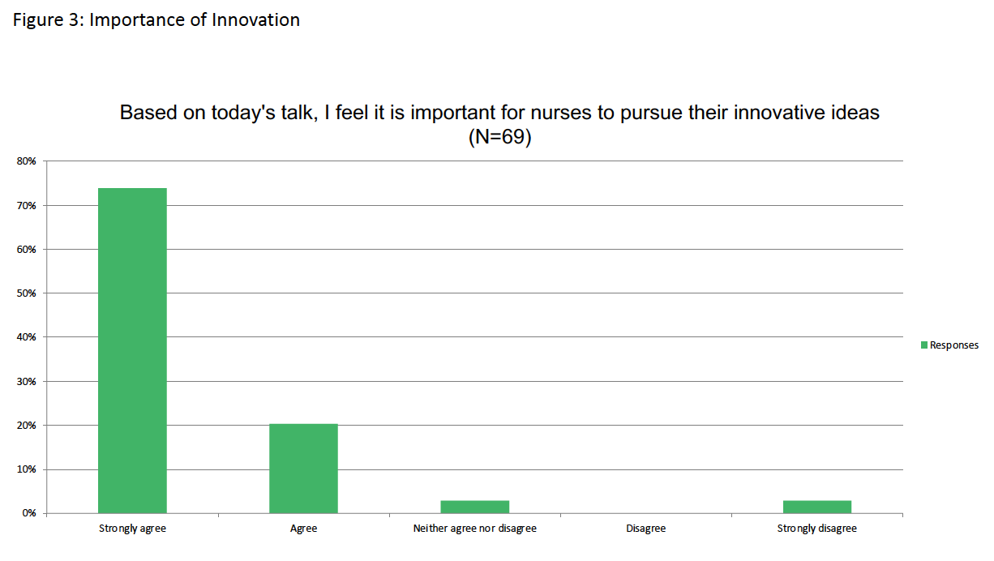Select the 10% axis value
This screenshot has height=561, width=994.
tap(26, 469)
